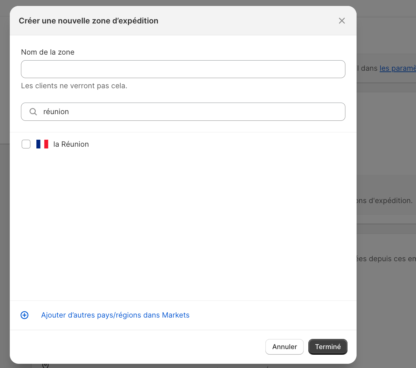Screen dimensions: 416x368
Task: Click the empty results area below la Réunion
Action: [x=183, y=224]
